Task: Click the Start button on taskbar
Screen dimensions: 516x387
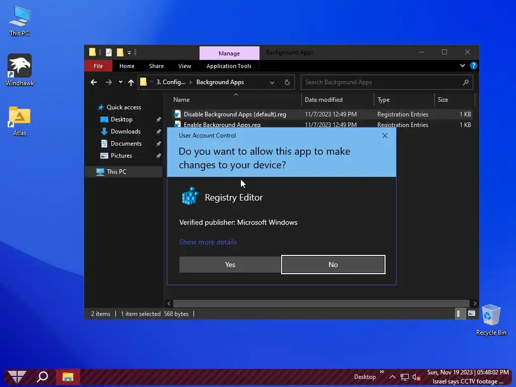Action: tap(17, 377)
